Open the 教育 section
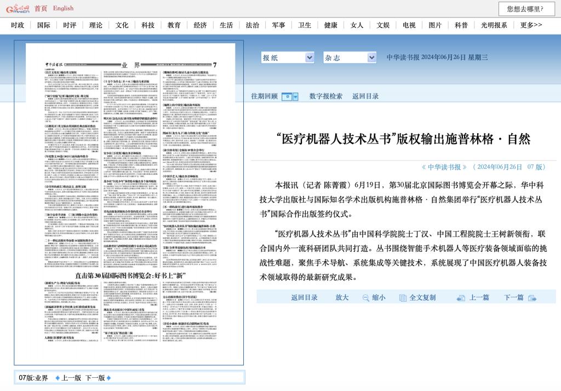Viewport: 561px width, 391px height. point(174,25)
